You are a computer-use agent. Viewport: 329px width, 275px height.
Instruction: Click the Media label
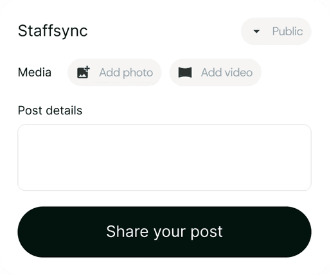[35, 73]
